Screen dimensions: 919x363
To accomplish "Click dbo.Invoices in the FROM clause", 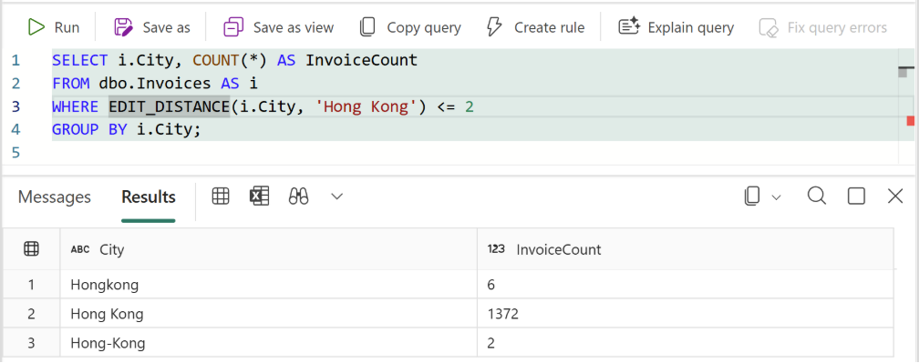I will (x=155, y=83).
